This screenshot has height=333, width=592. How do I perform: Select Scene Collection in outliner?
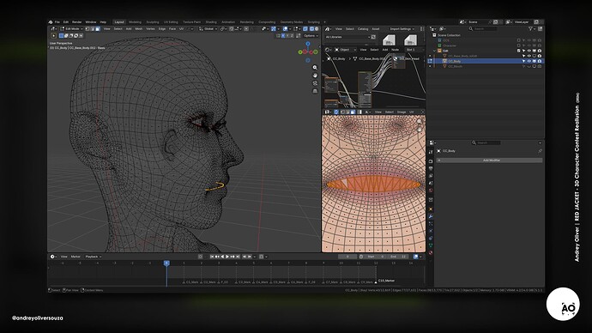coord(449,35)
